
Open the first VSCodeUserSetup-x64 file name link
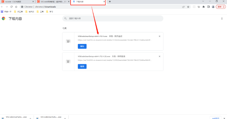tap(92, 36)
